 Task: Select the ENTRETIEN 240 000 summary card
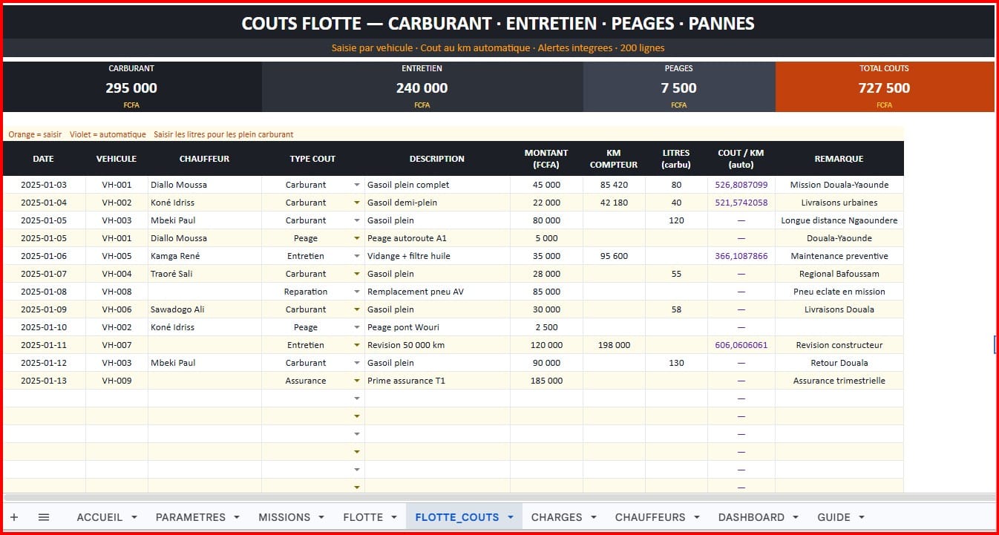pyautogui.click(x=422, y=87)
